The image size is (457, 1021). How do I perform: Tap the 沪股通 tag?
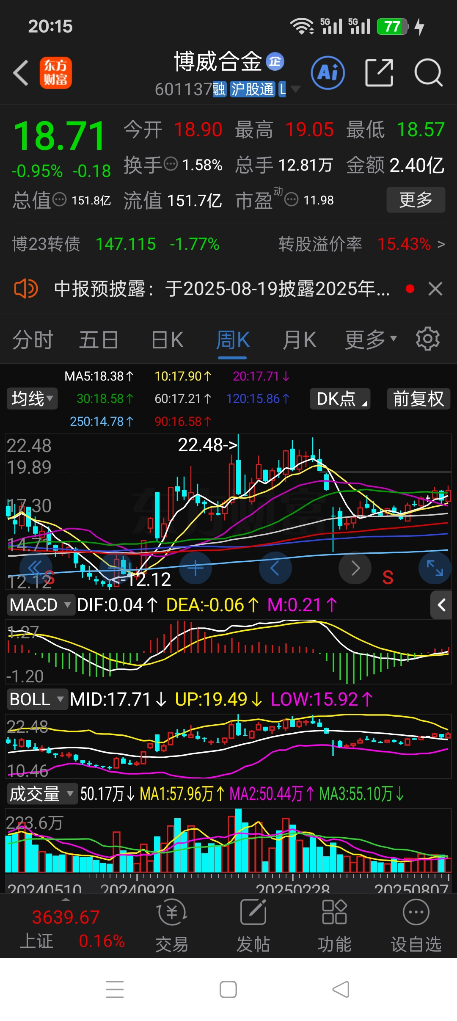[x=253, y=89]
